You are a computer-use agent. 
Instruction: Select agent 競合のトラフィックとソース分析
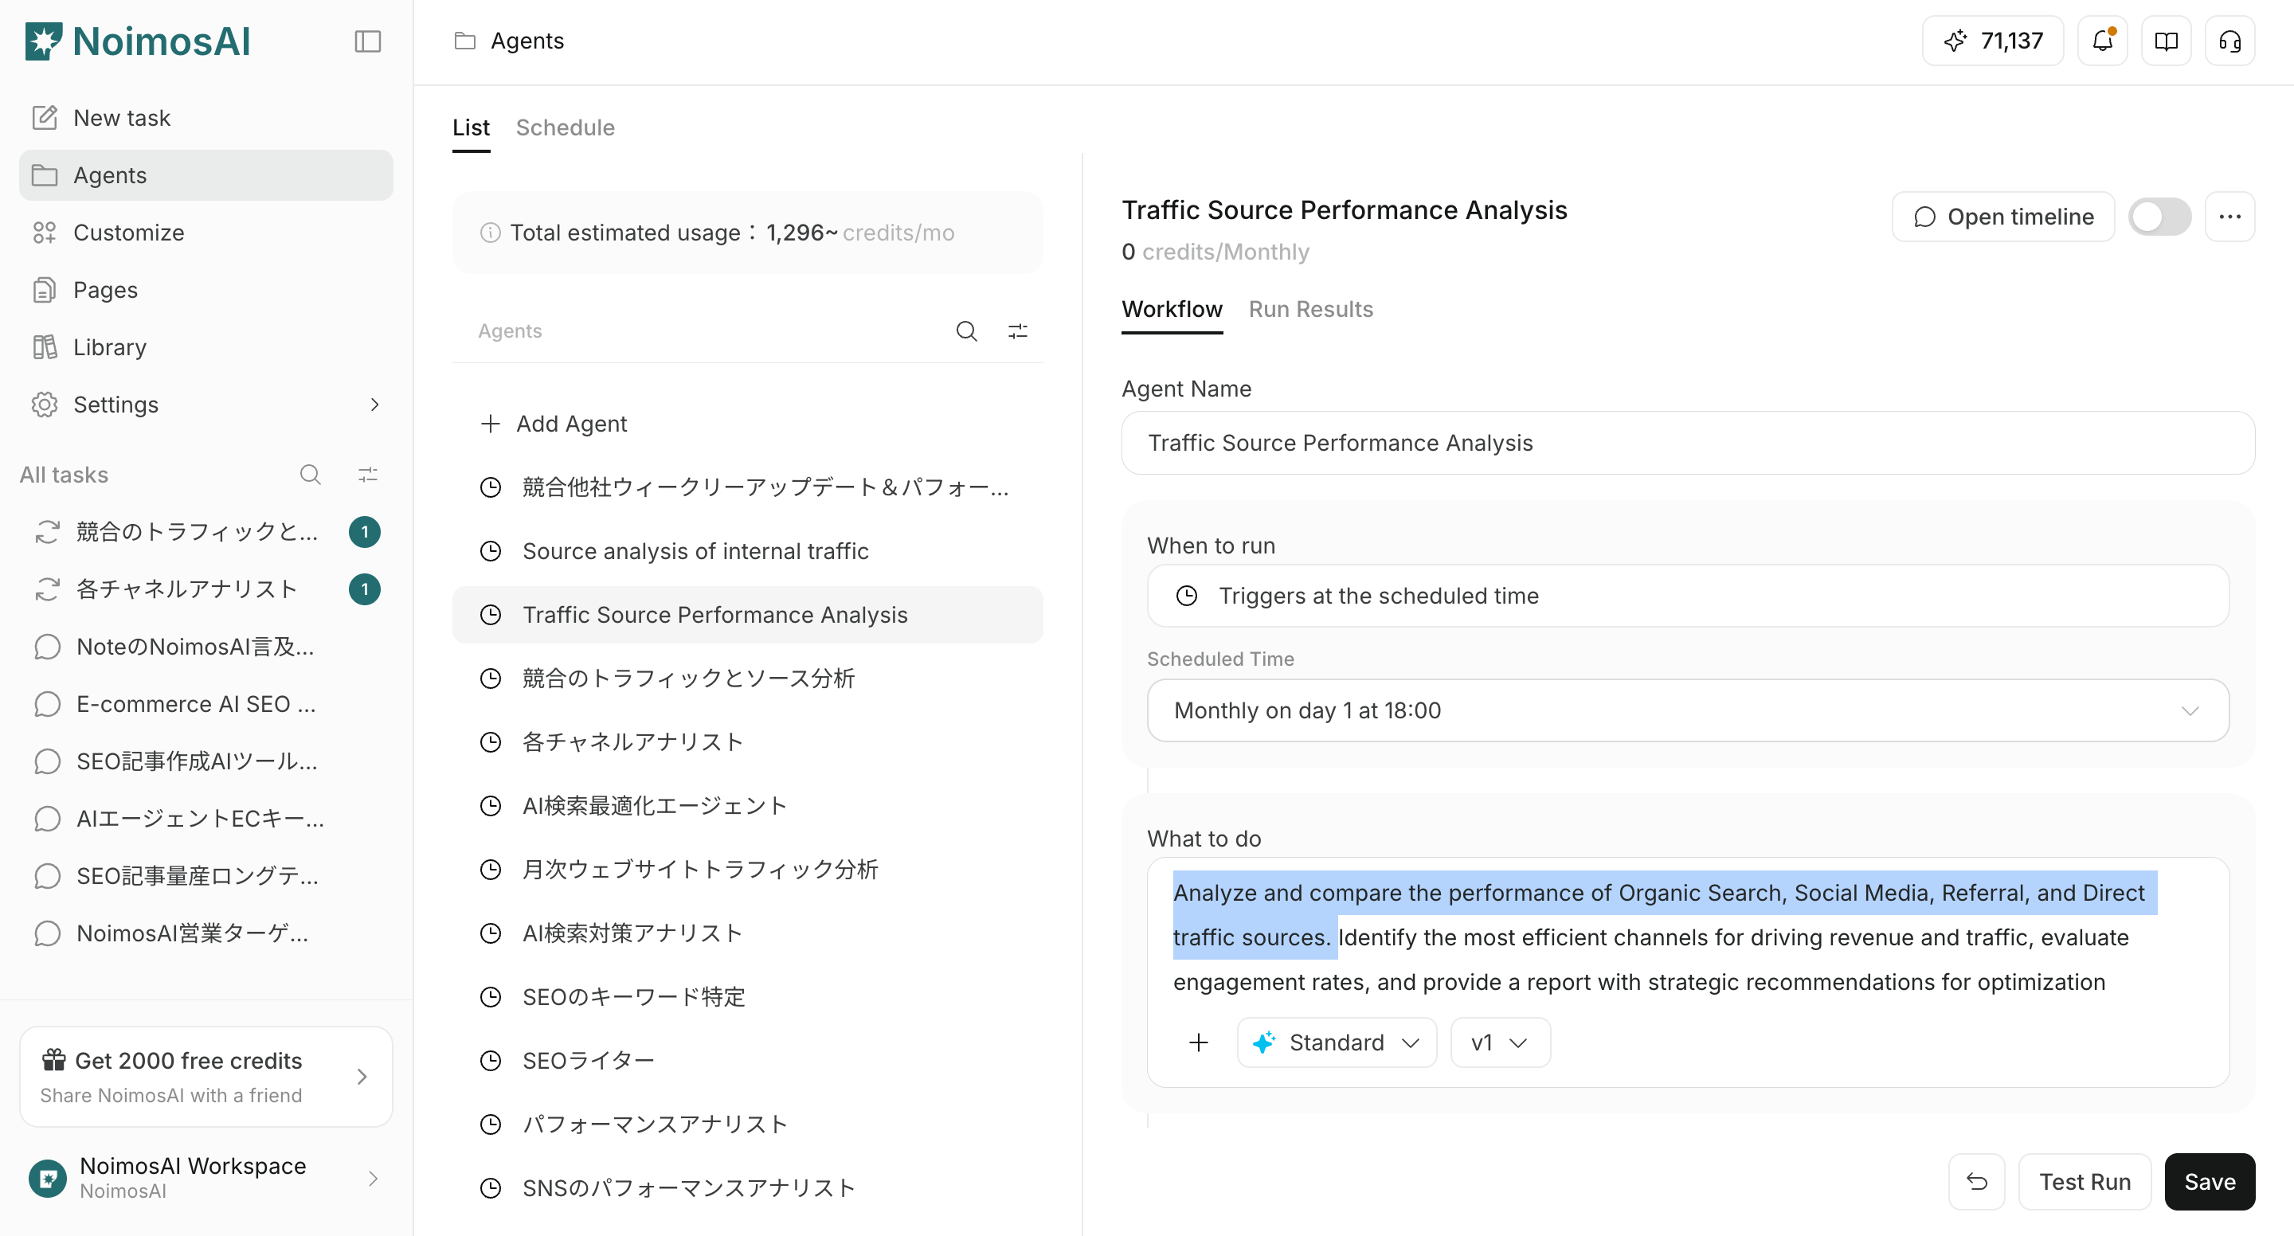tap(747, 678)
